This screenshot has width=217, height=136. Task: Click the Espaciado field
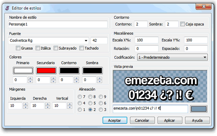tap(196, 49)
